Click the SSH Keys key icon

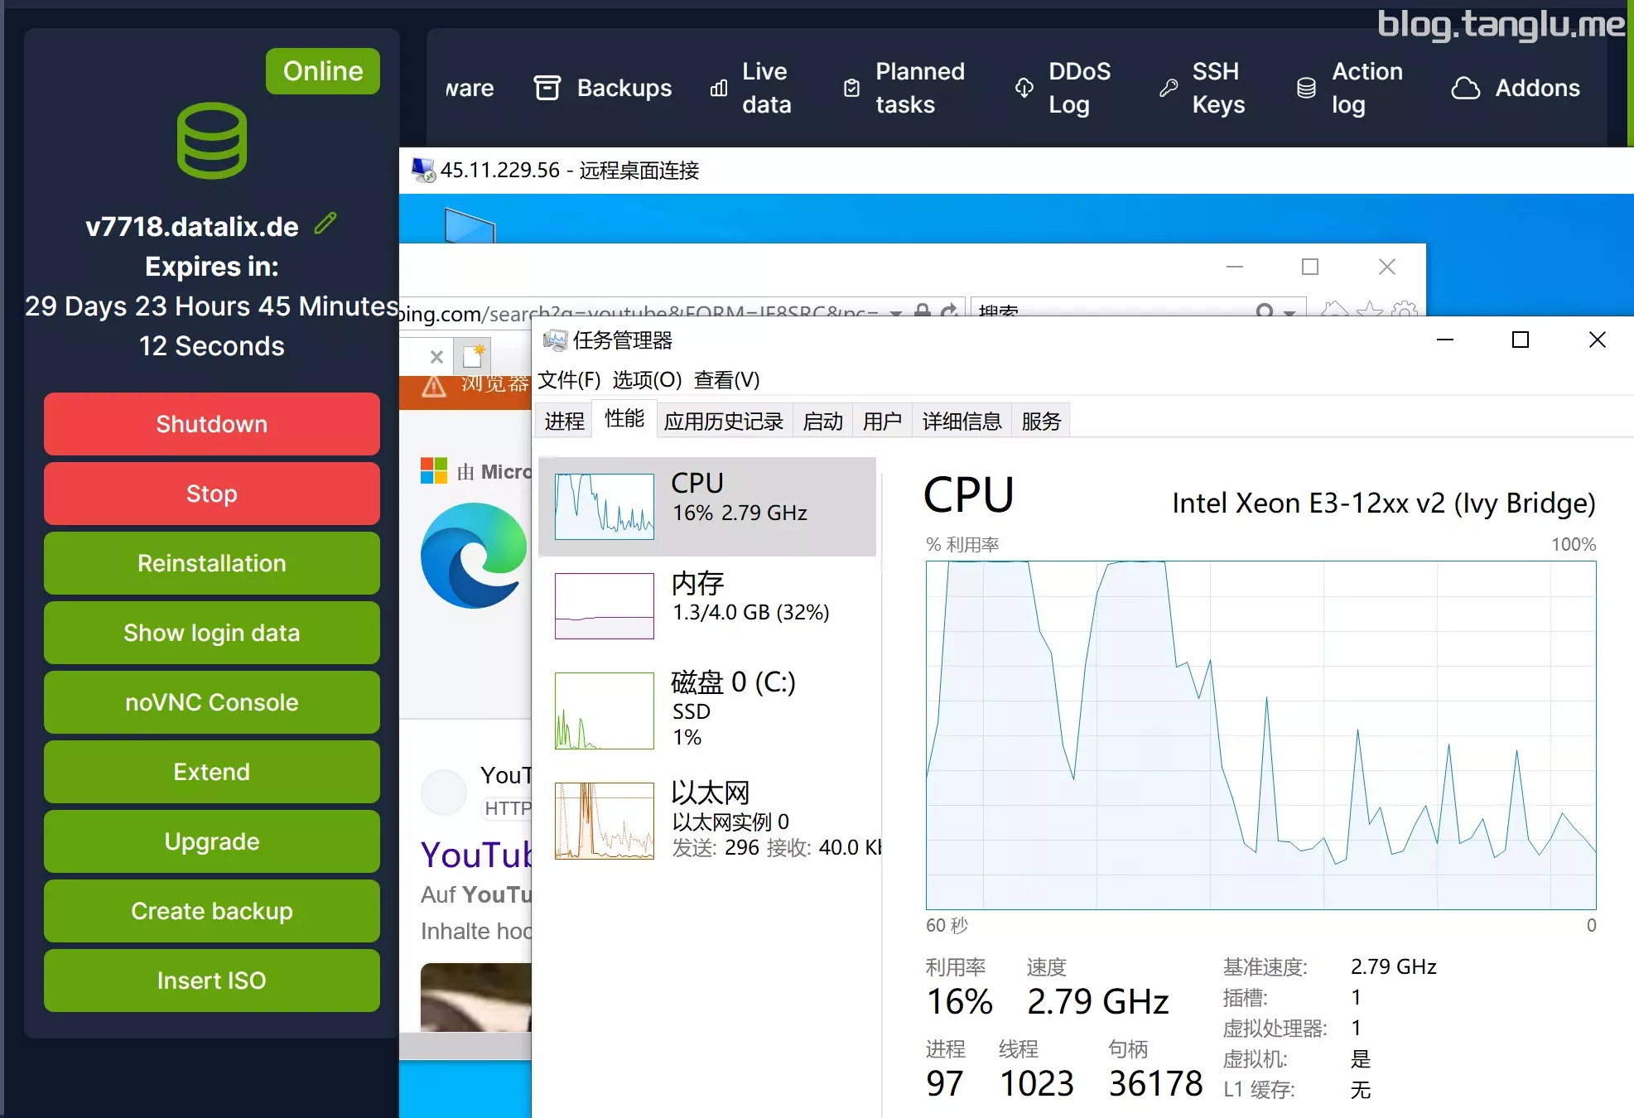(1169, 88)
